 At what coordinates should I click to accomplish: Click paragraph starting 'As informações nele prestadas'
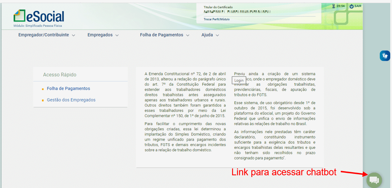point(275,145)
